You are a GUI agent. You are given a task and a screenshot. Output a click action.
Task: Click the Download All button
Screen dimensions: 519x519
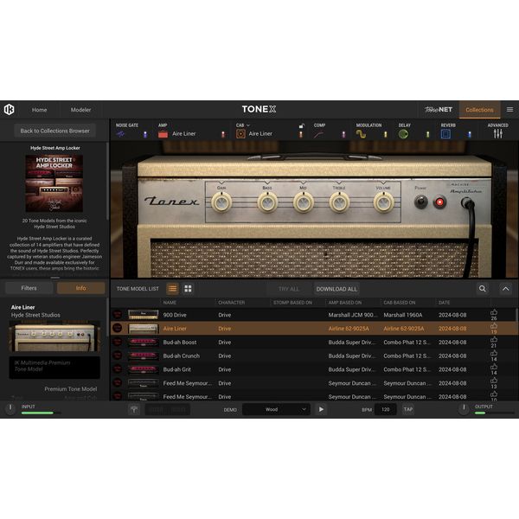(336, 289)
